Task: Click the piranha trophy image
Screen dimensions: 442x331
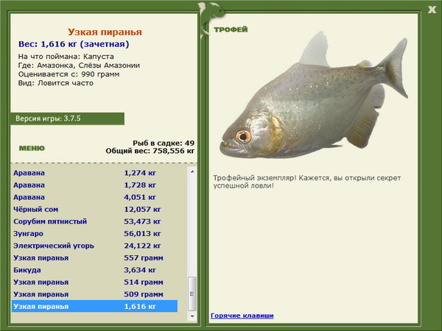Action: coord(314,96)
